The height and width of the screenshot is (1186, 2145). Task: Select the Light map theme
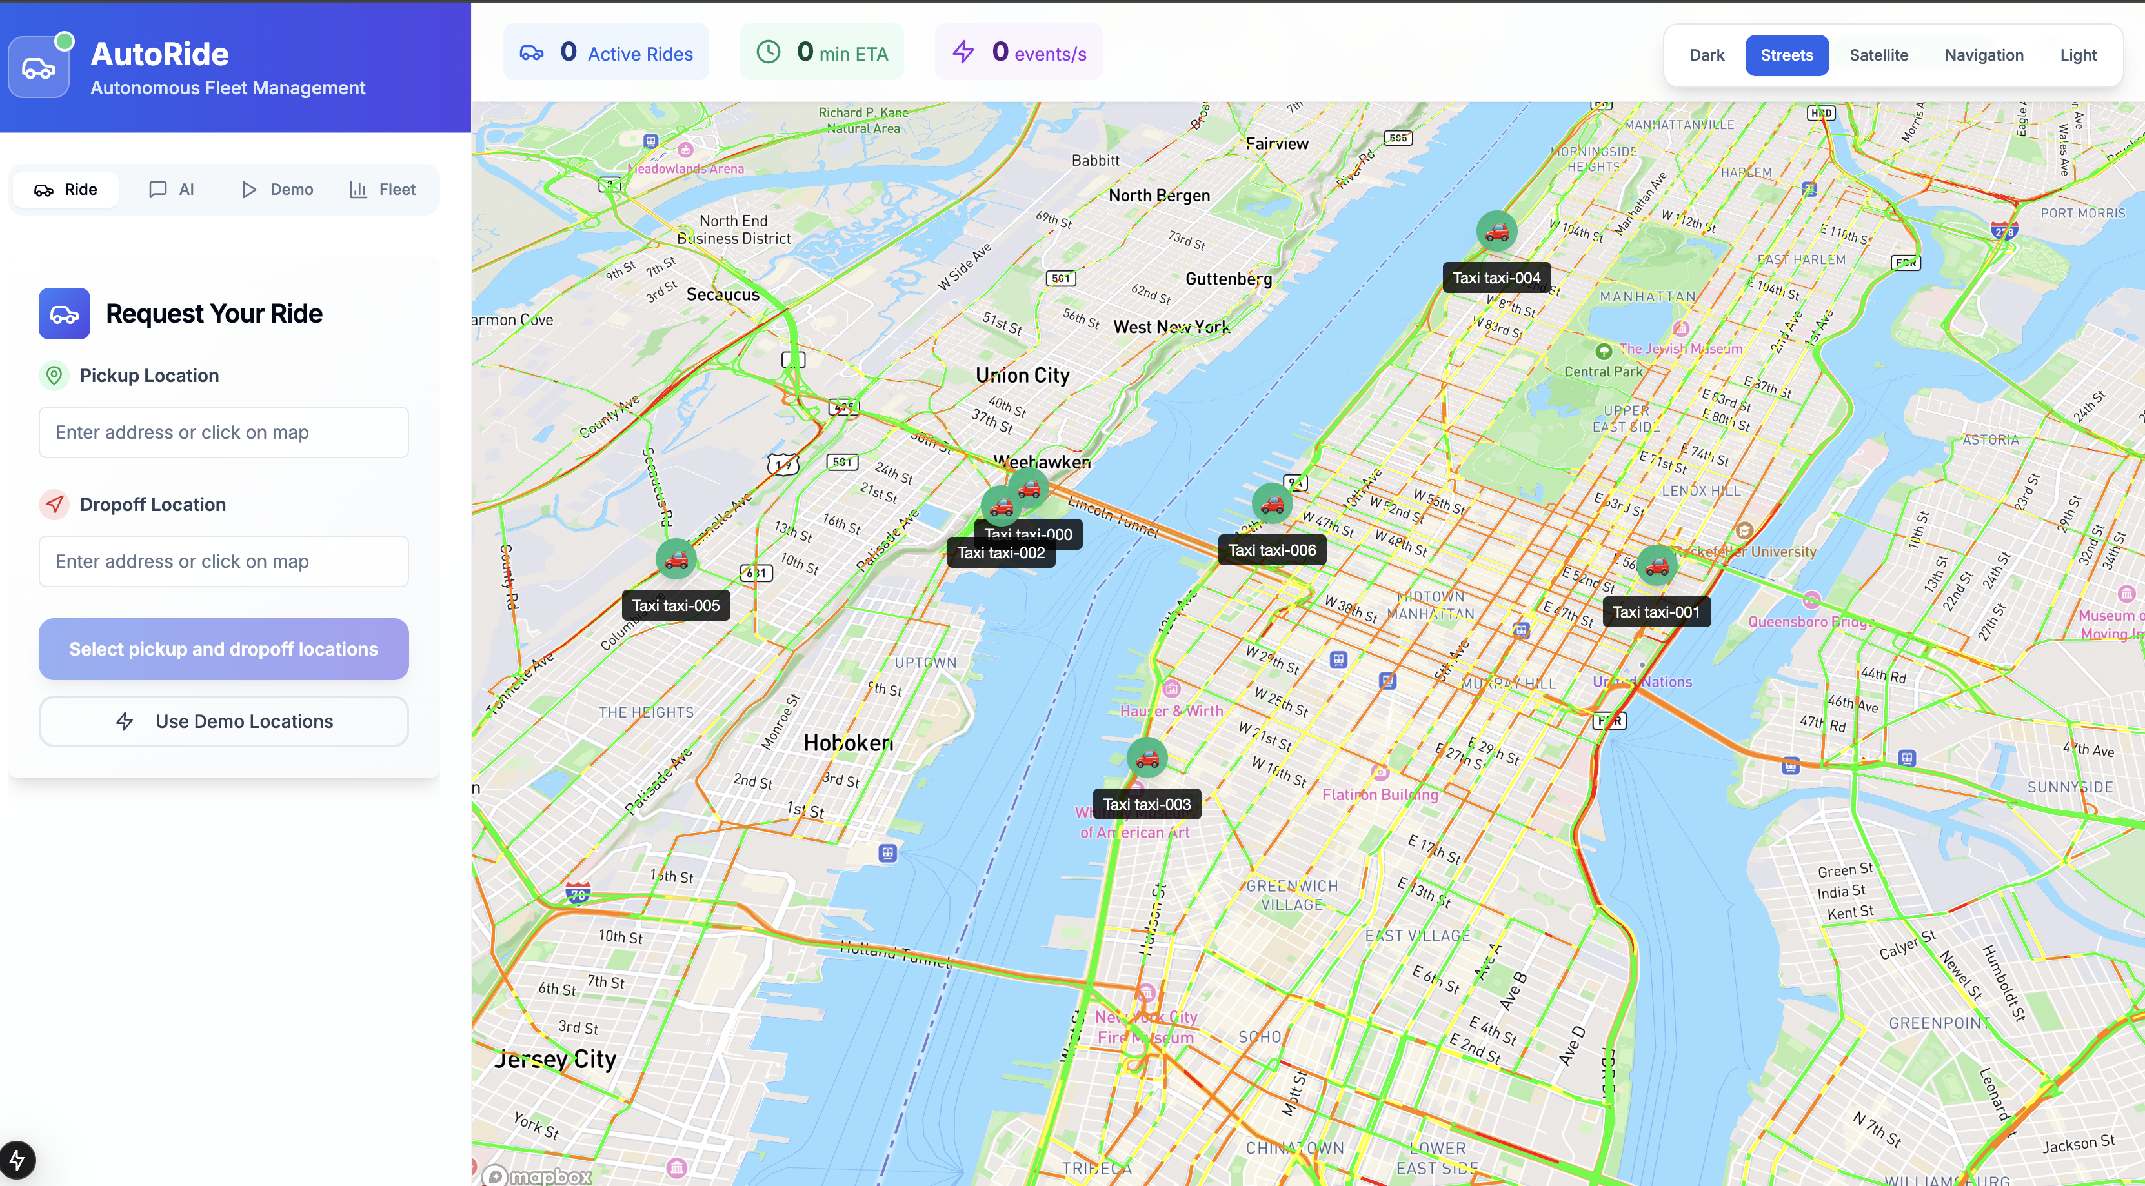click(x=2079, y=55)
